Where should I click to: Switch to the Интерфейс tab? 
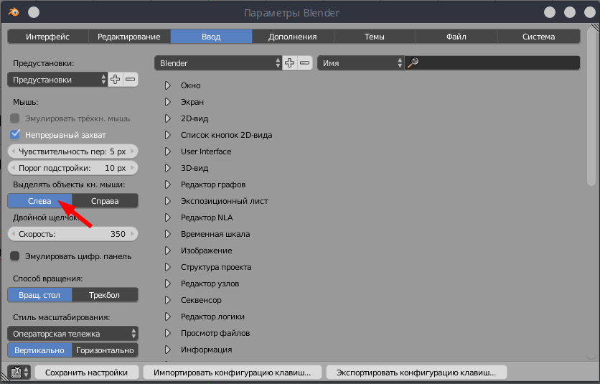[x=48, y=37]
